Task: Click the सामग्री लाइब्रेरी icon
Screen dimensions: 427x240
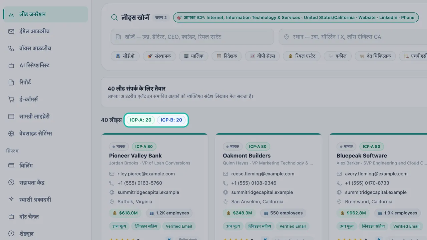Action: point(11,117)
